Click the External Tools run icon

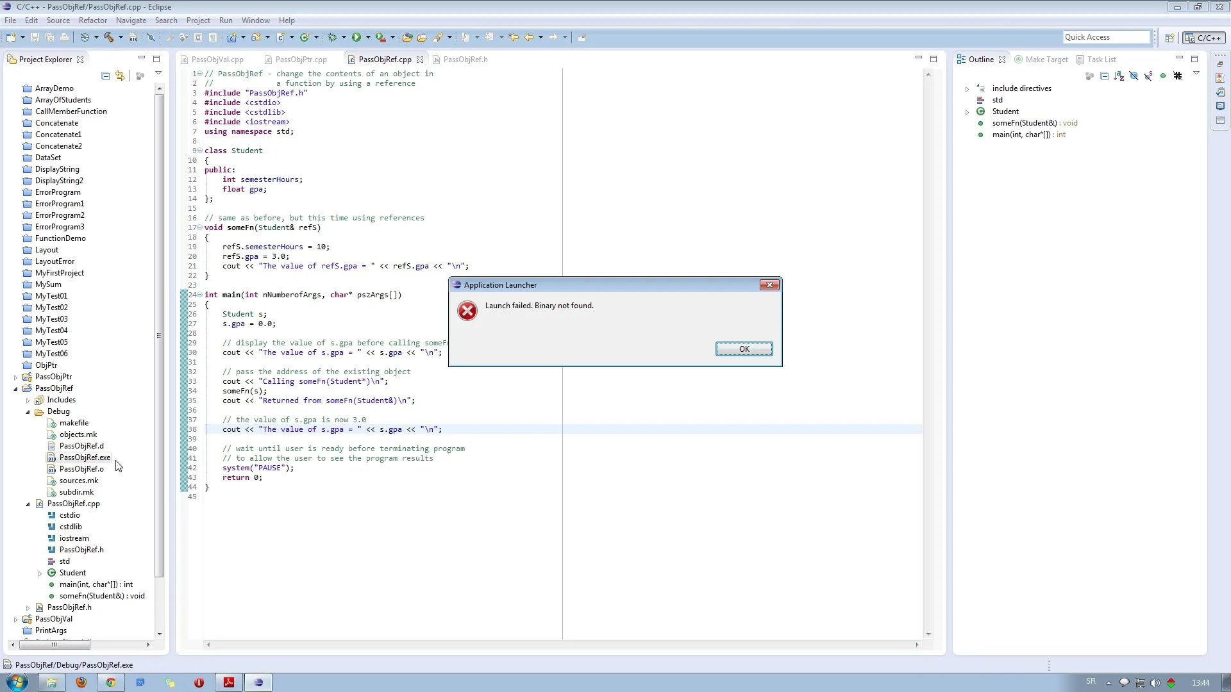coord(380,37)
